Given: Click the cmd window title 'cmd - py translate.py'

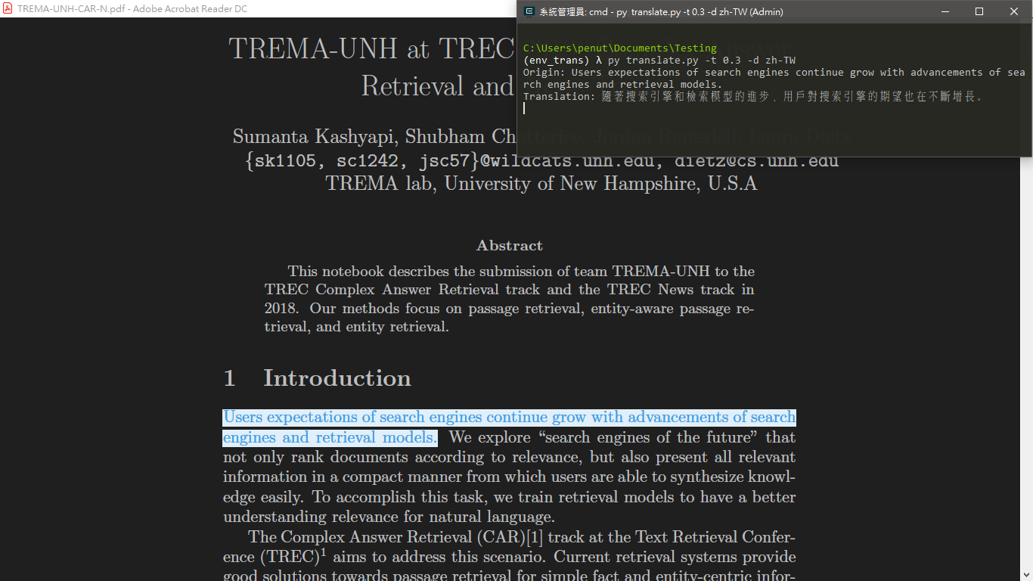Looking at the screenshot, I should (x=661, y=11).
